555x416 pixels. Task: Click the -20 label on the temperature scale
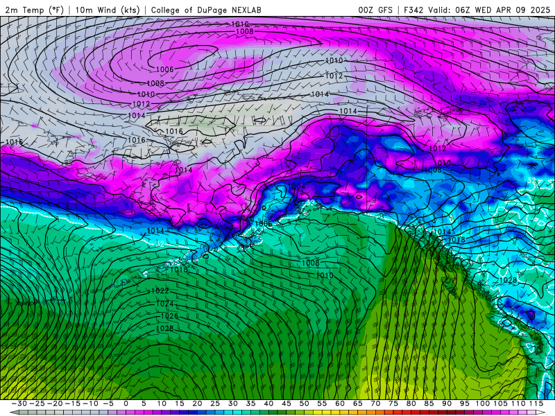55,404
